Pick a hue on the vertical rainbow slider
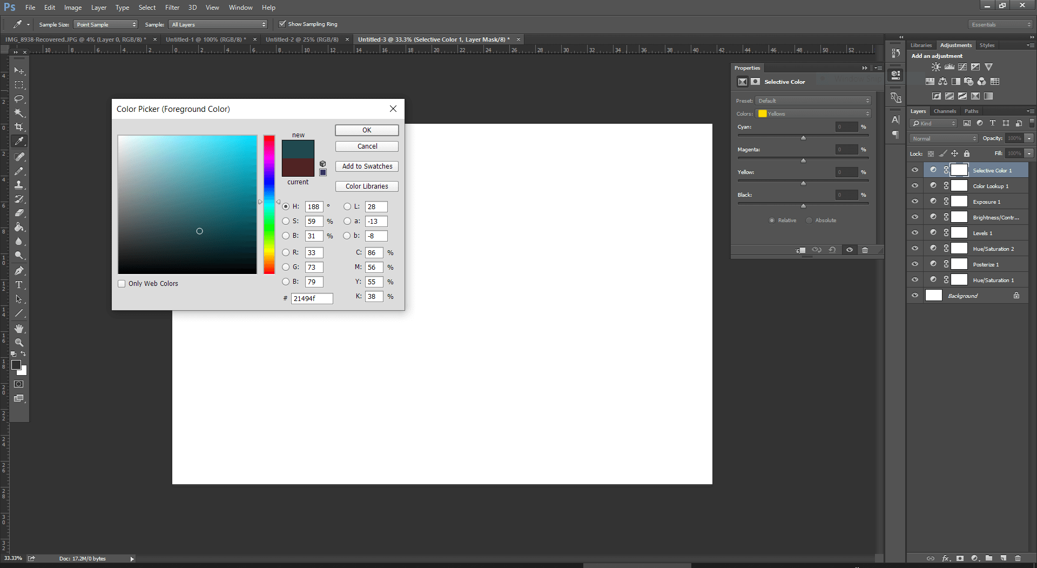Image resolution: width=1037 pixels, height=568 pixels. 269,205
